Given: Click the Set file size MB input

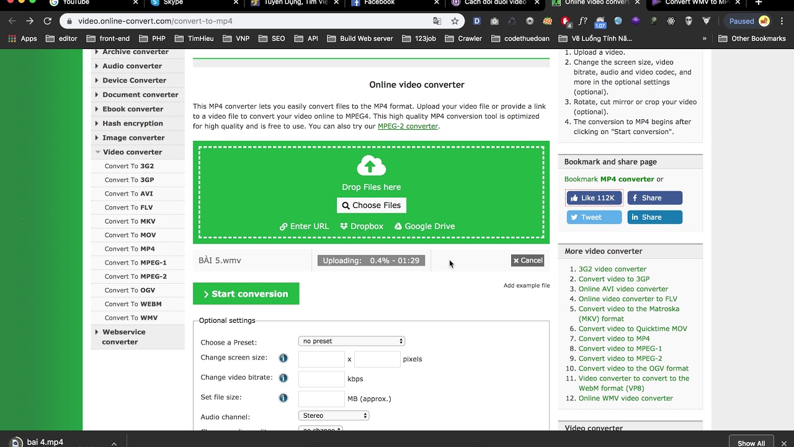Looking at the screenshot, I should coord(321,399).
